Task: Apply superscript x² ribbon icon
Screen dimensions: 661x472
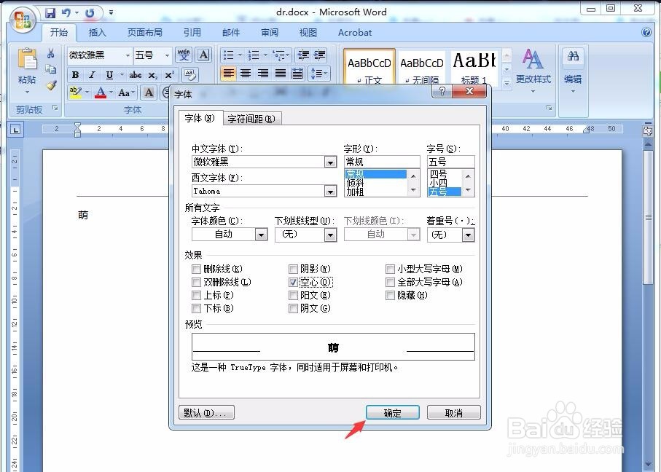Action: (169, 75)
